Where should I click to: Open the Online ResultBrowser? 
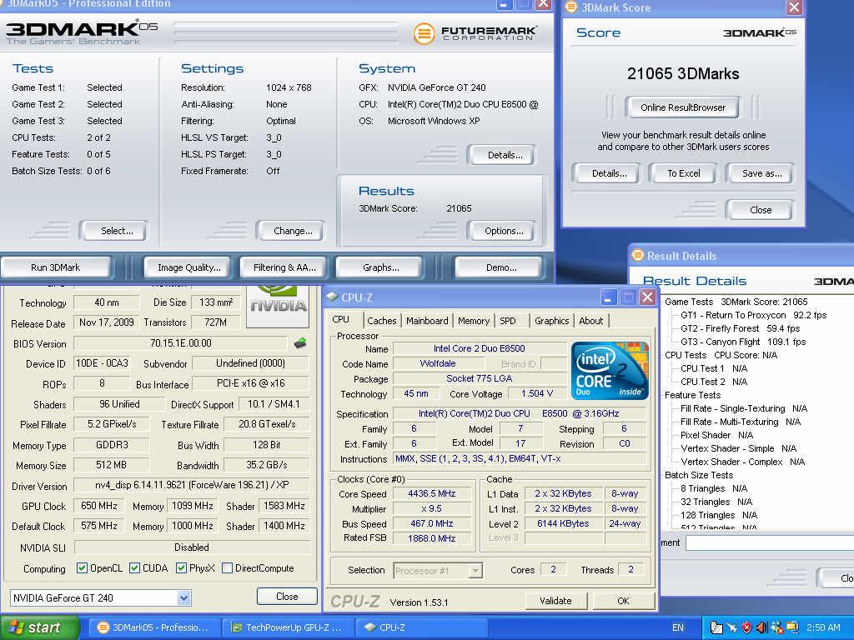click(x=683, y=107)
